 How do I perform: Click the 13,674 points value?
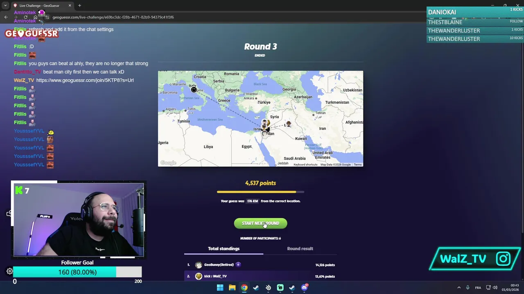pyautogui.click(x=325, y=276)
